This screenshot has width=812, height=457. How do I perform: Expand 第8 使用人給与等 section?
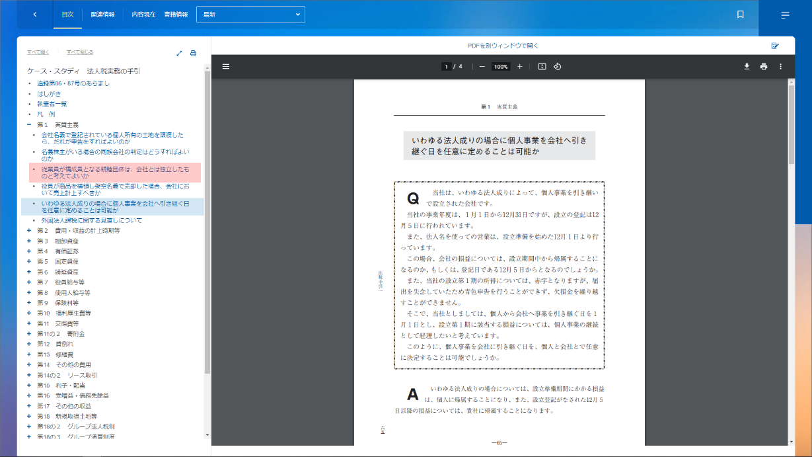(x=29, y=292)
